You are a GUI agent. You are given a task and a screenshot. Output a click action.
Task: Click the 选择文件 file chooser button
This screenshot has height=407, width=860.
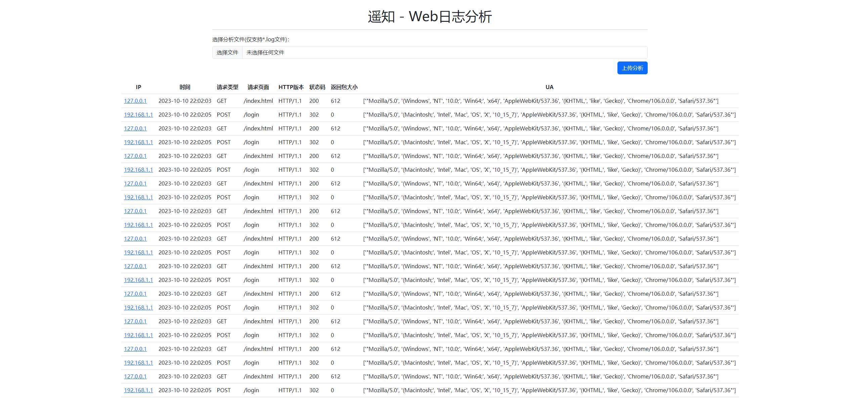tap(227, 52)
